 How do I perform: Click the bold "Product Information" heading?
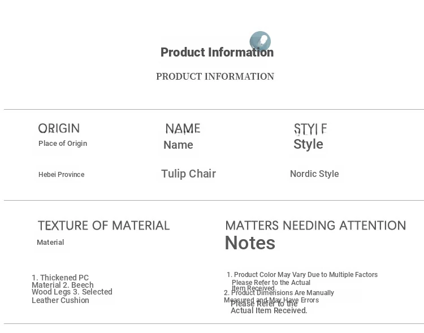[x=217, y=53]
